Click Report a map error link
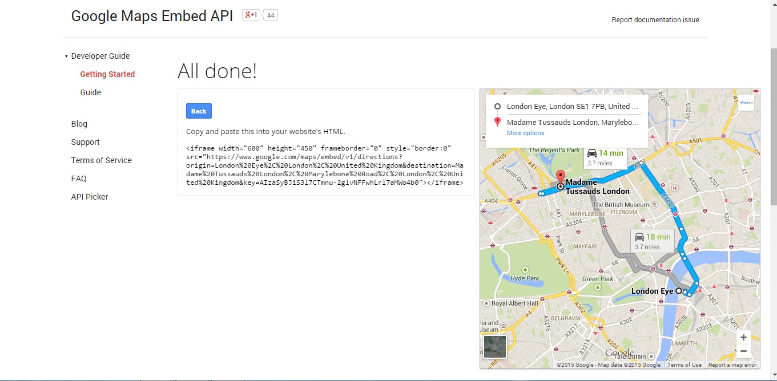777x381 pixels. click(732, 365)
